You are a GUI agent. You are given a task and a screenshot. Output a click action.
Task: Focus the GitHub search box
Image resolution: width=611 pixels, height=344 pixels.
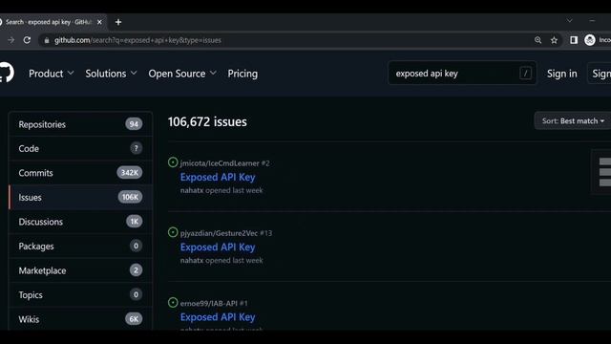click(x=462, y=74)
